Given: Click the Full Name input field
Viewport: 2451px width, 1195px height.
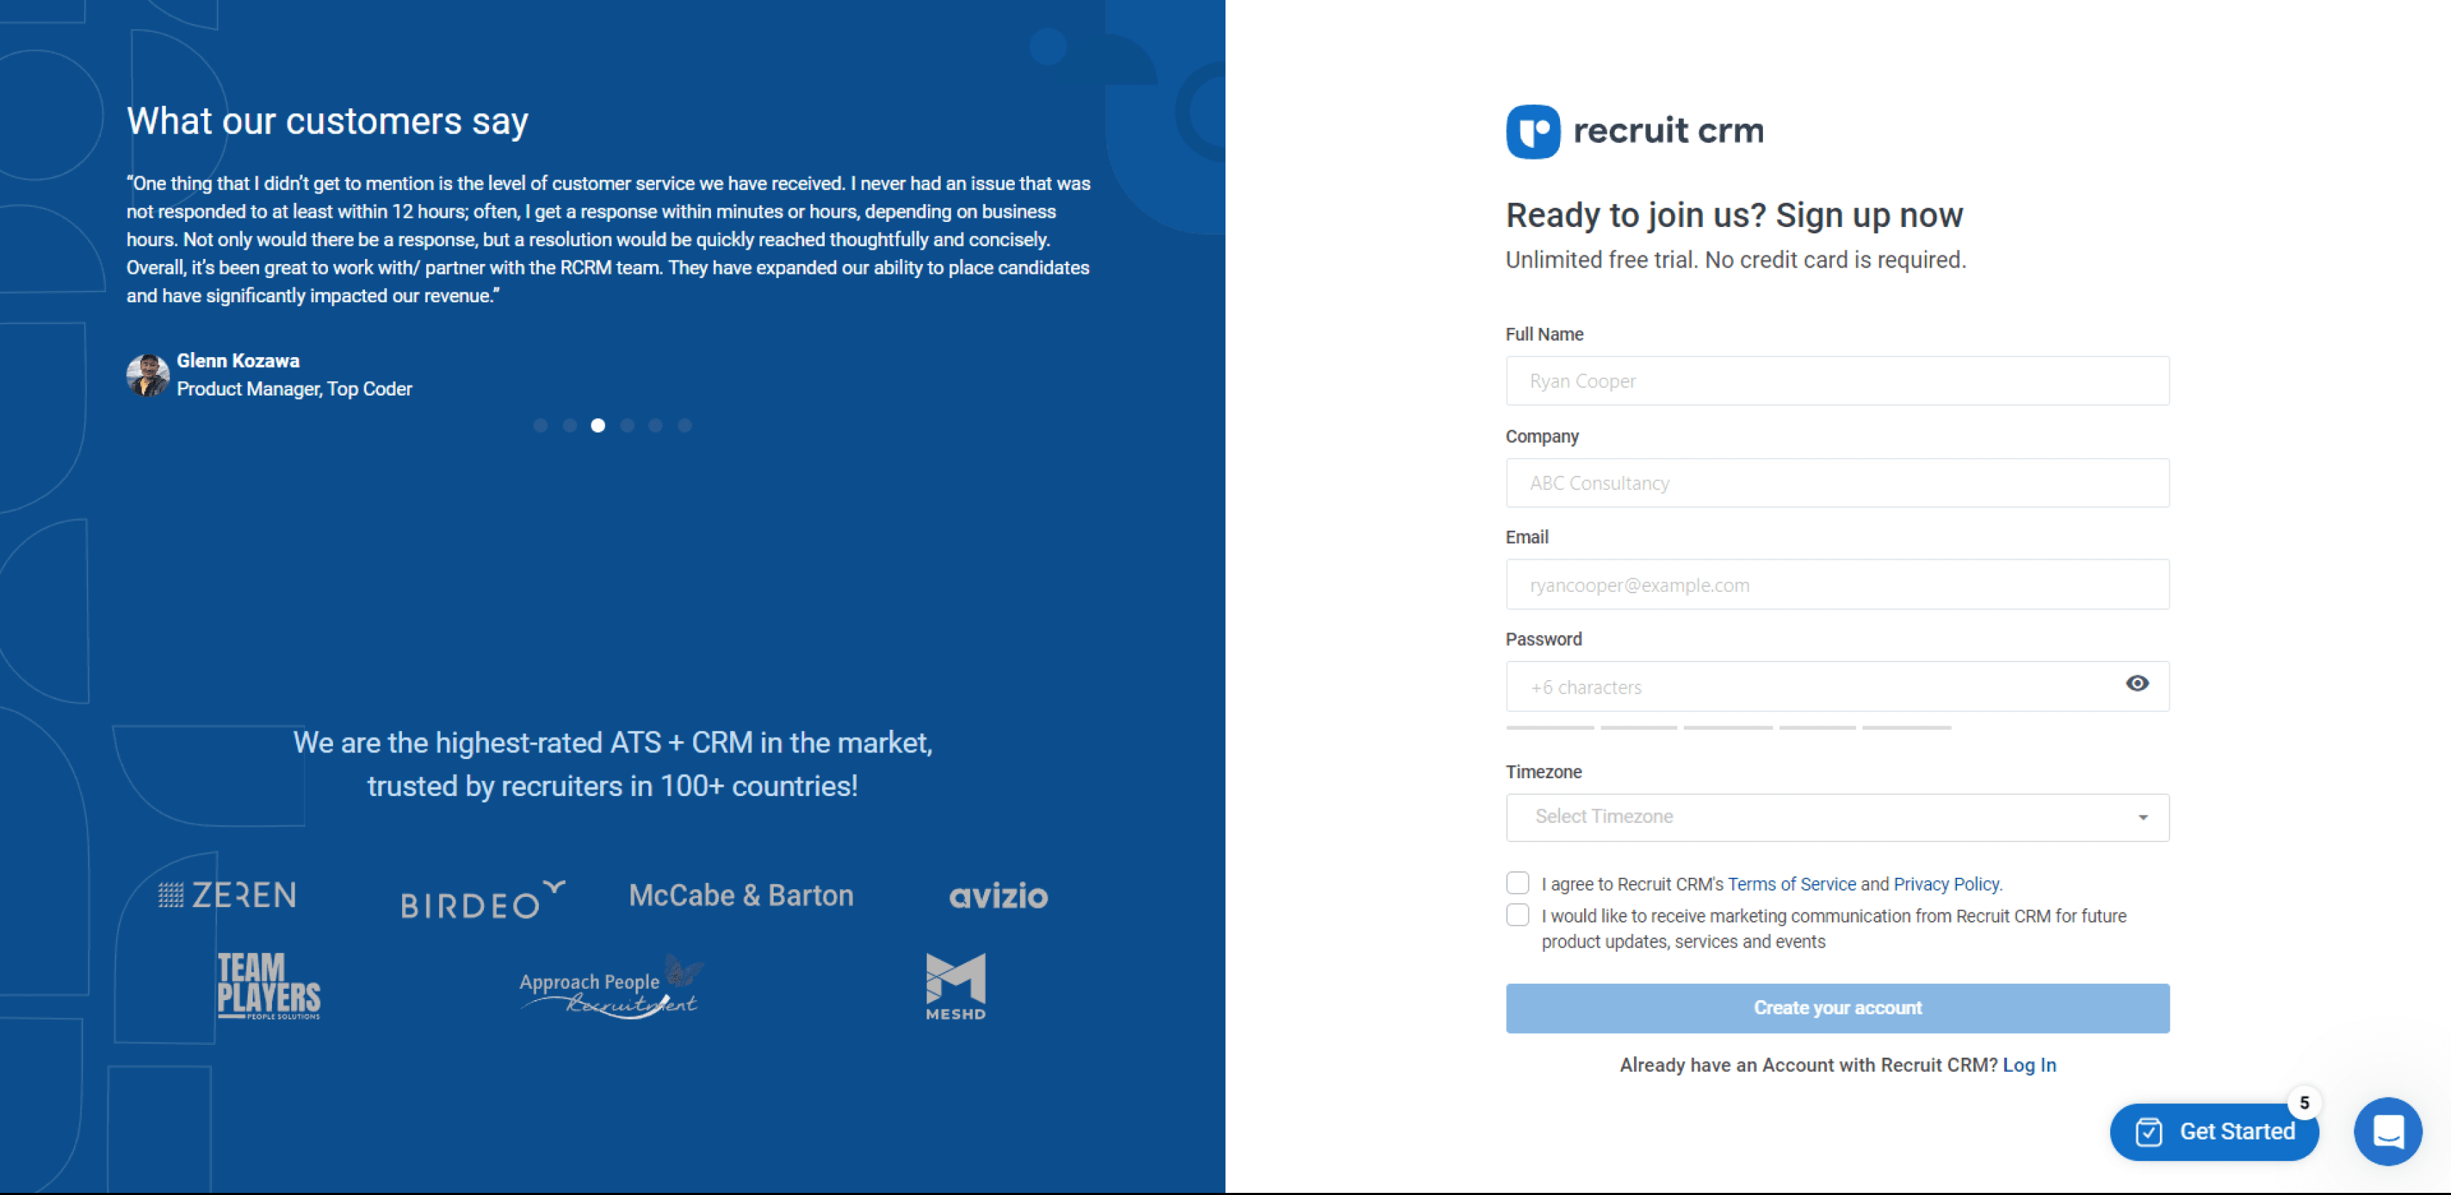Looking at the screenshot, I should (x=1836, y=381).
